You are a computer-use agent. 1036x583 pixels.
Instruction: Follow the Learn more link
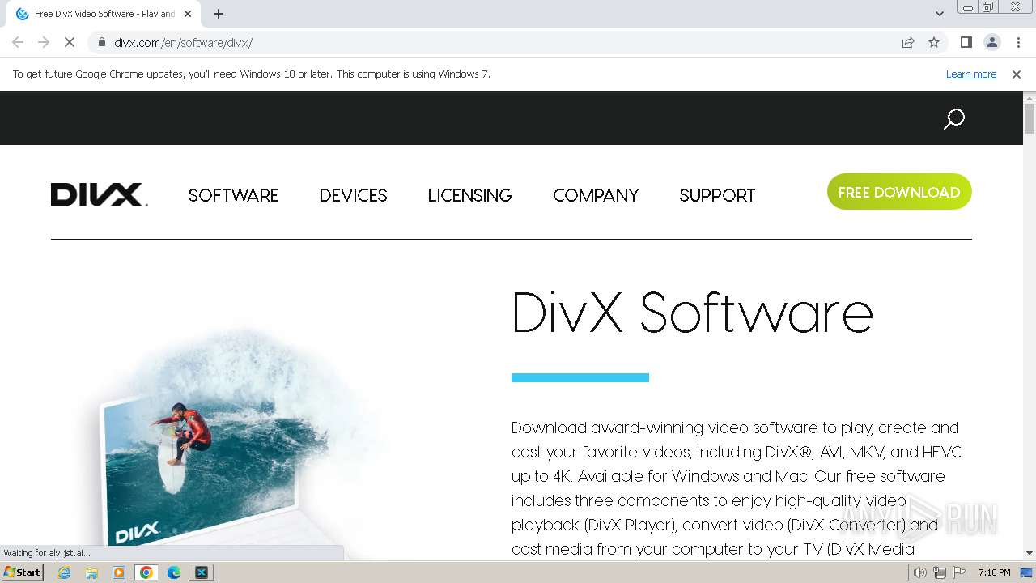click(x=971, y=74)
